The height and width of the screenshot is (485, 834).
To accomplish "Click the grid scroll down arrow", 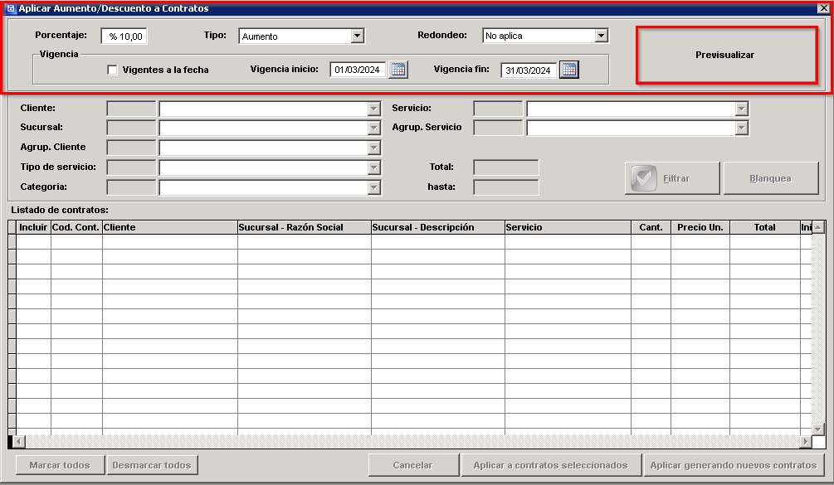I will point(818,429).
